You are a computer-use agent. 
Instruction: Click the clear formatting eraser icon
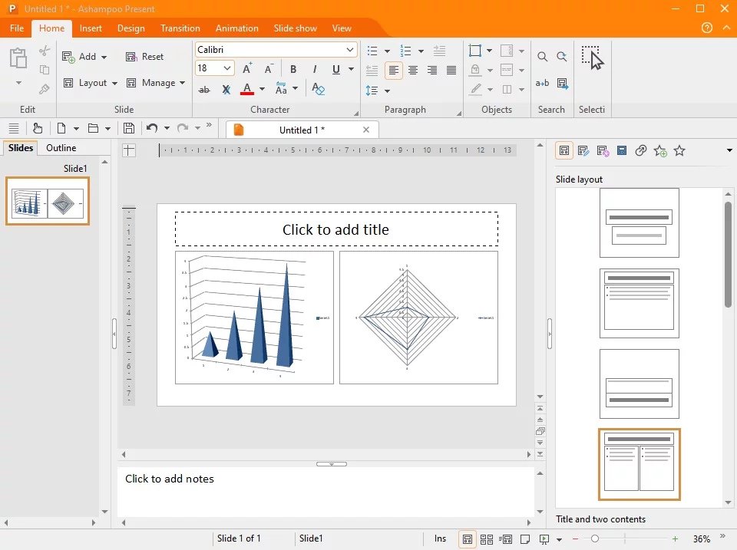[x=319, y=90]
